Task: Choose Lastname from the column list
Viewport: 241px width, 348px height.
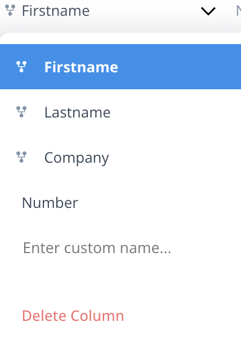Action: [120, 112]
